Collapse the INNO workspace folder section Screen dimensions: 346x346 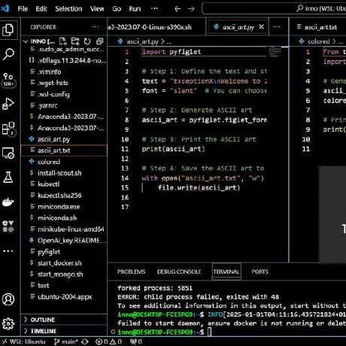click(x=39, y=41)
